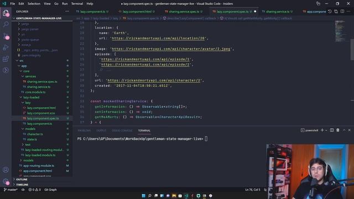Click the VS Code Insiders logo icon
This screenshot has height=199, width=354.
[4, 4]
